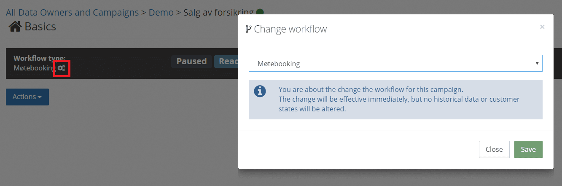The width and height of the screenshot is (562, 186).
Task: Click the Close button in the dialog
Action: coord(494,149)
